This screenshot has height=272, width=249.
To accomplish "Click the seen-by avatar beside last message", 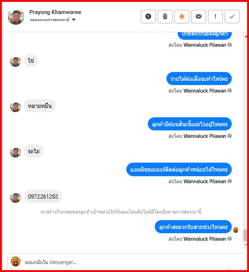I will pyautogui.click(x=235, y=230).
